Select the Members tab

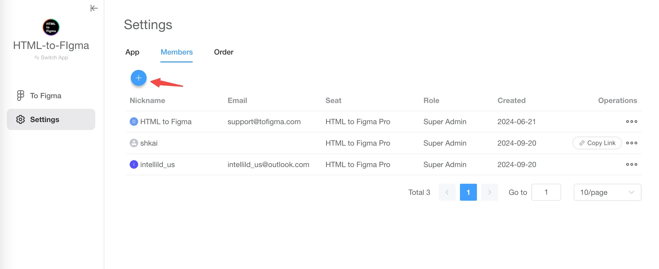pos(177,52)
